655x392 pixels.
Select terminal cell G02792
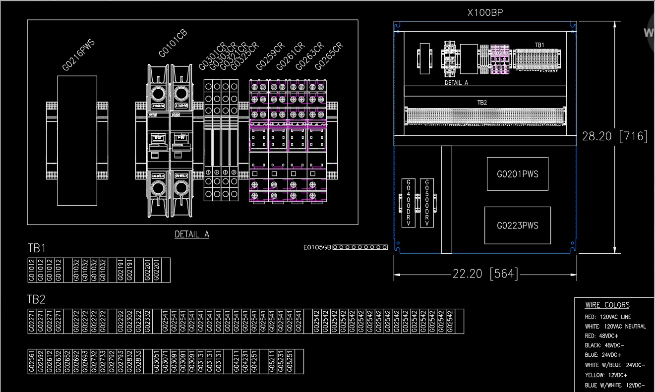click(x=112, y=361)
